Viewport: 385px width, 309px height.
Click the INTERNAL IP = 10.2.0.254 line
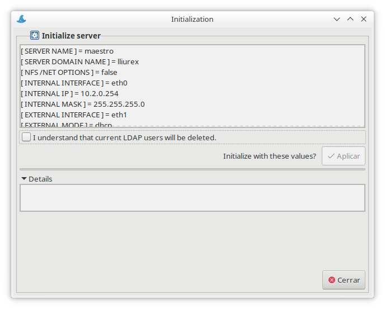[69, 93]
